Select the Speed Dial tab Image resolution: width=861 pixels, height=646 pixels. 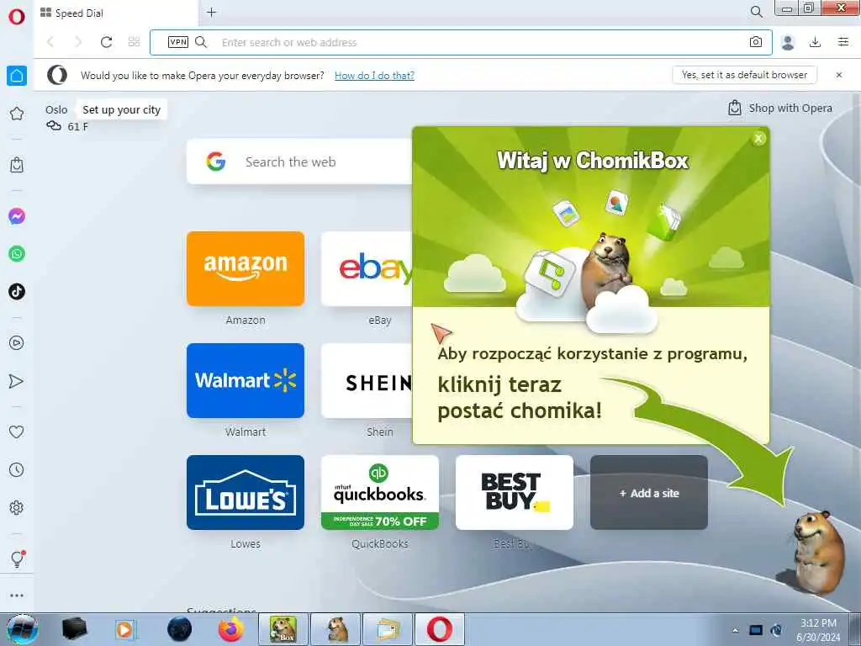pyautogui.click(x=115, y=13)
